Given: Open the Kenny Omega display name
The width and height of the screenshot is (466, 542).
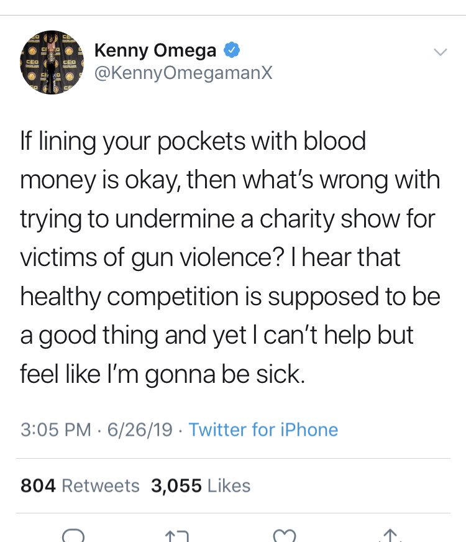Looking at the screenshot, I should coord(155,51).
